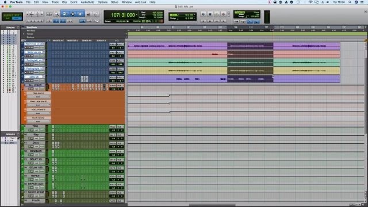
Task: Select the PLATE track name
Action: click(36, 201)
